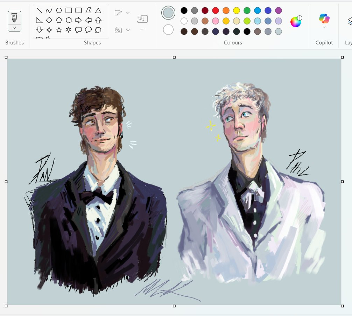Select the Oval shape

click(x=59, y=10)
